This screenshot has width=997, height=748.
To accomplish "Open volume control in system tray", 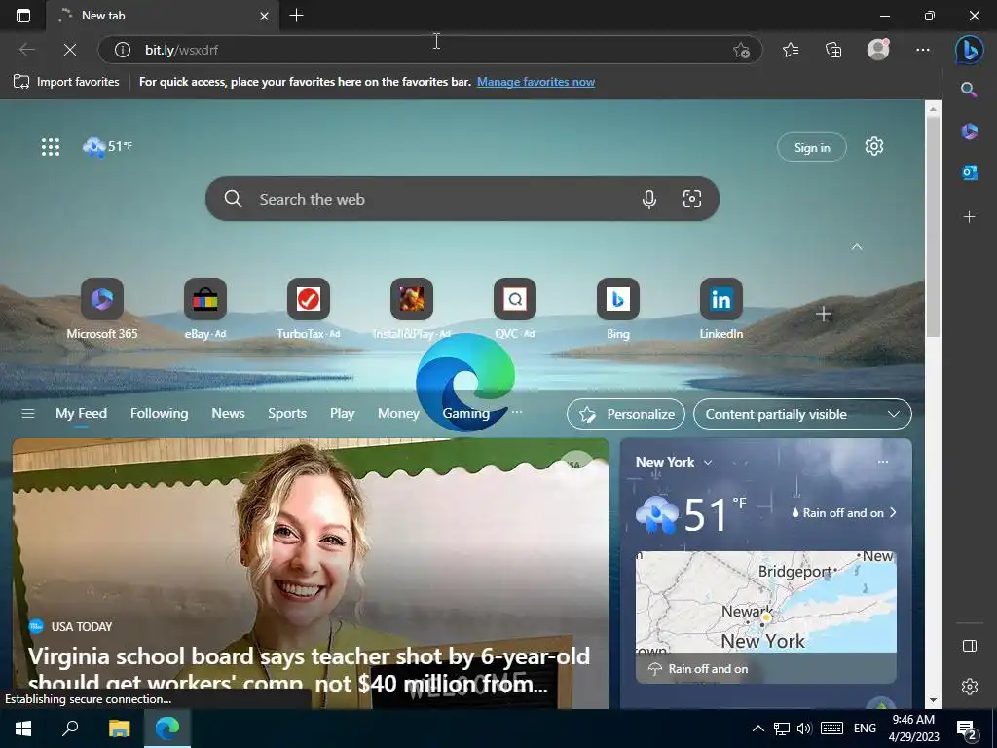I will coord(803,729).
